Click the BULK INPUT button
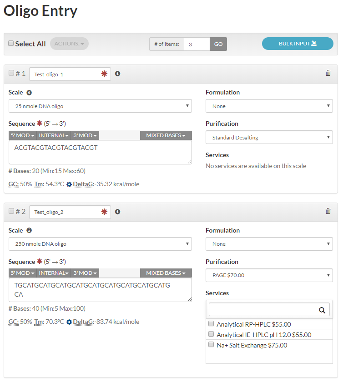Viewport: 343px width, 382px height. [x=298, y=44]
